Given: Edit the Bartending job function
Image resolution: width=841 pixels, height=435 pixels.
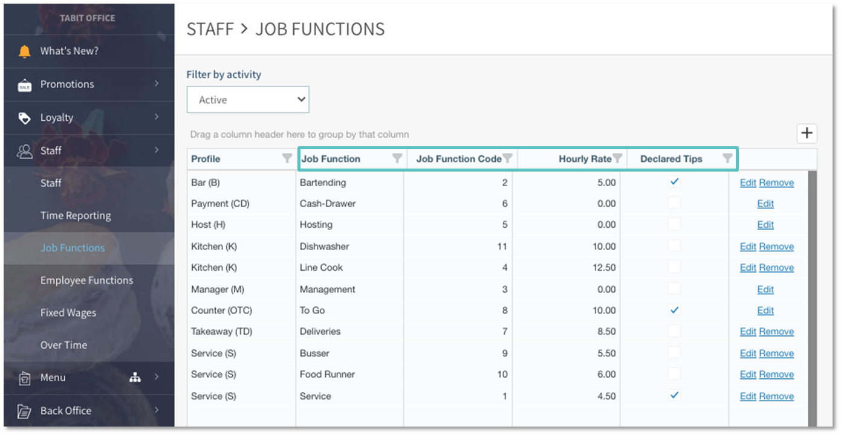Looking at the screenshot, I should click(x=748, y=182).
